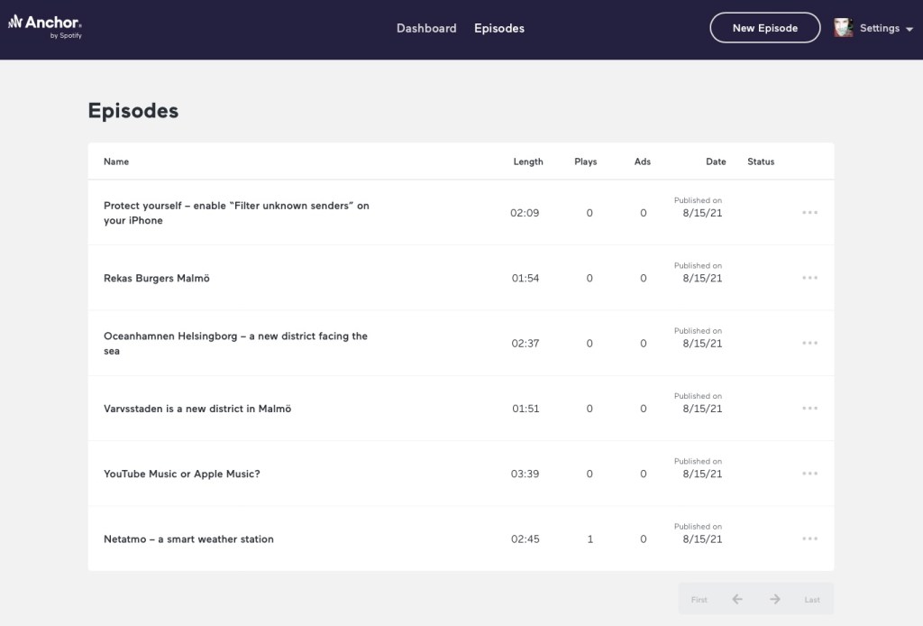Click the previous page arrow
Image resolution: width=923 pixels, height=626 pixels.
(736, 598)
